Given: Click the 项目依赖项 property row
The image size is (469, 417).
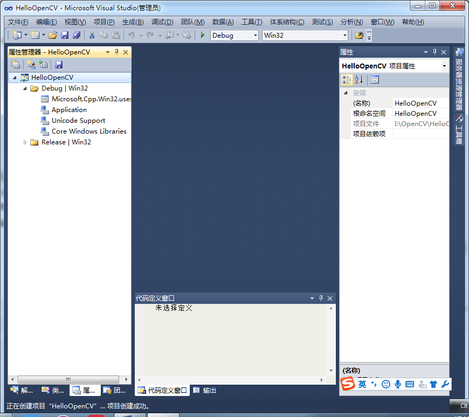Looking at the screenshot, I should 400,134.
